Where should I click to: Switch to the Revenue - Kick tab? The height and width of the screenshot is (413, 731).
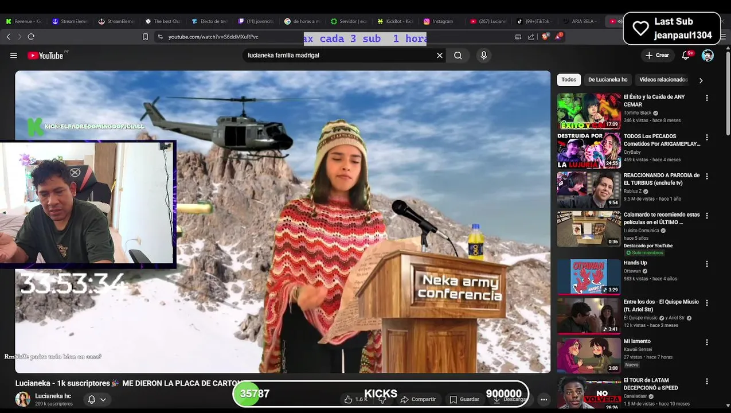(24, 21)
